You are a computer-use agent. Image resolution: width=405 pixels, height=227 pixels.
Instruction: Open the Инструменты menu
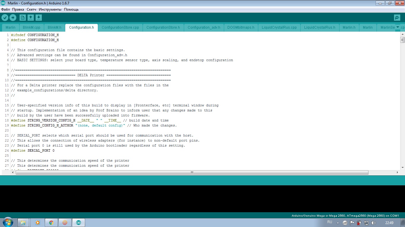(x=50, y=9)
